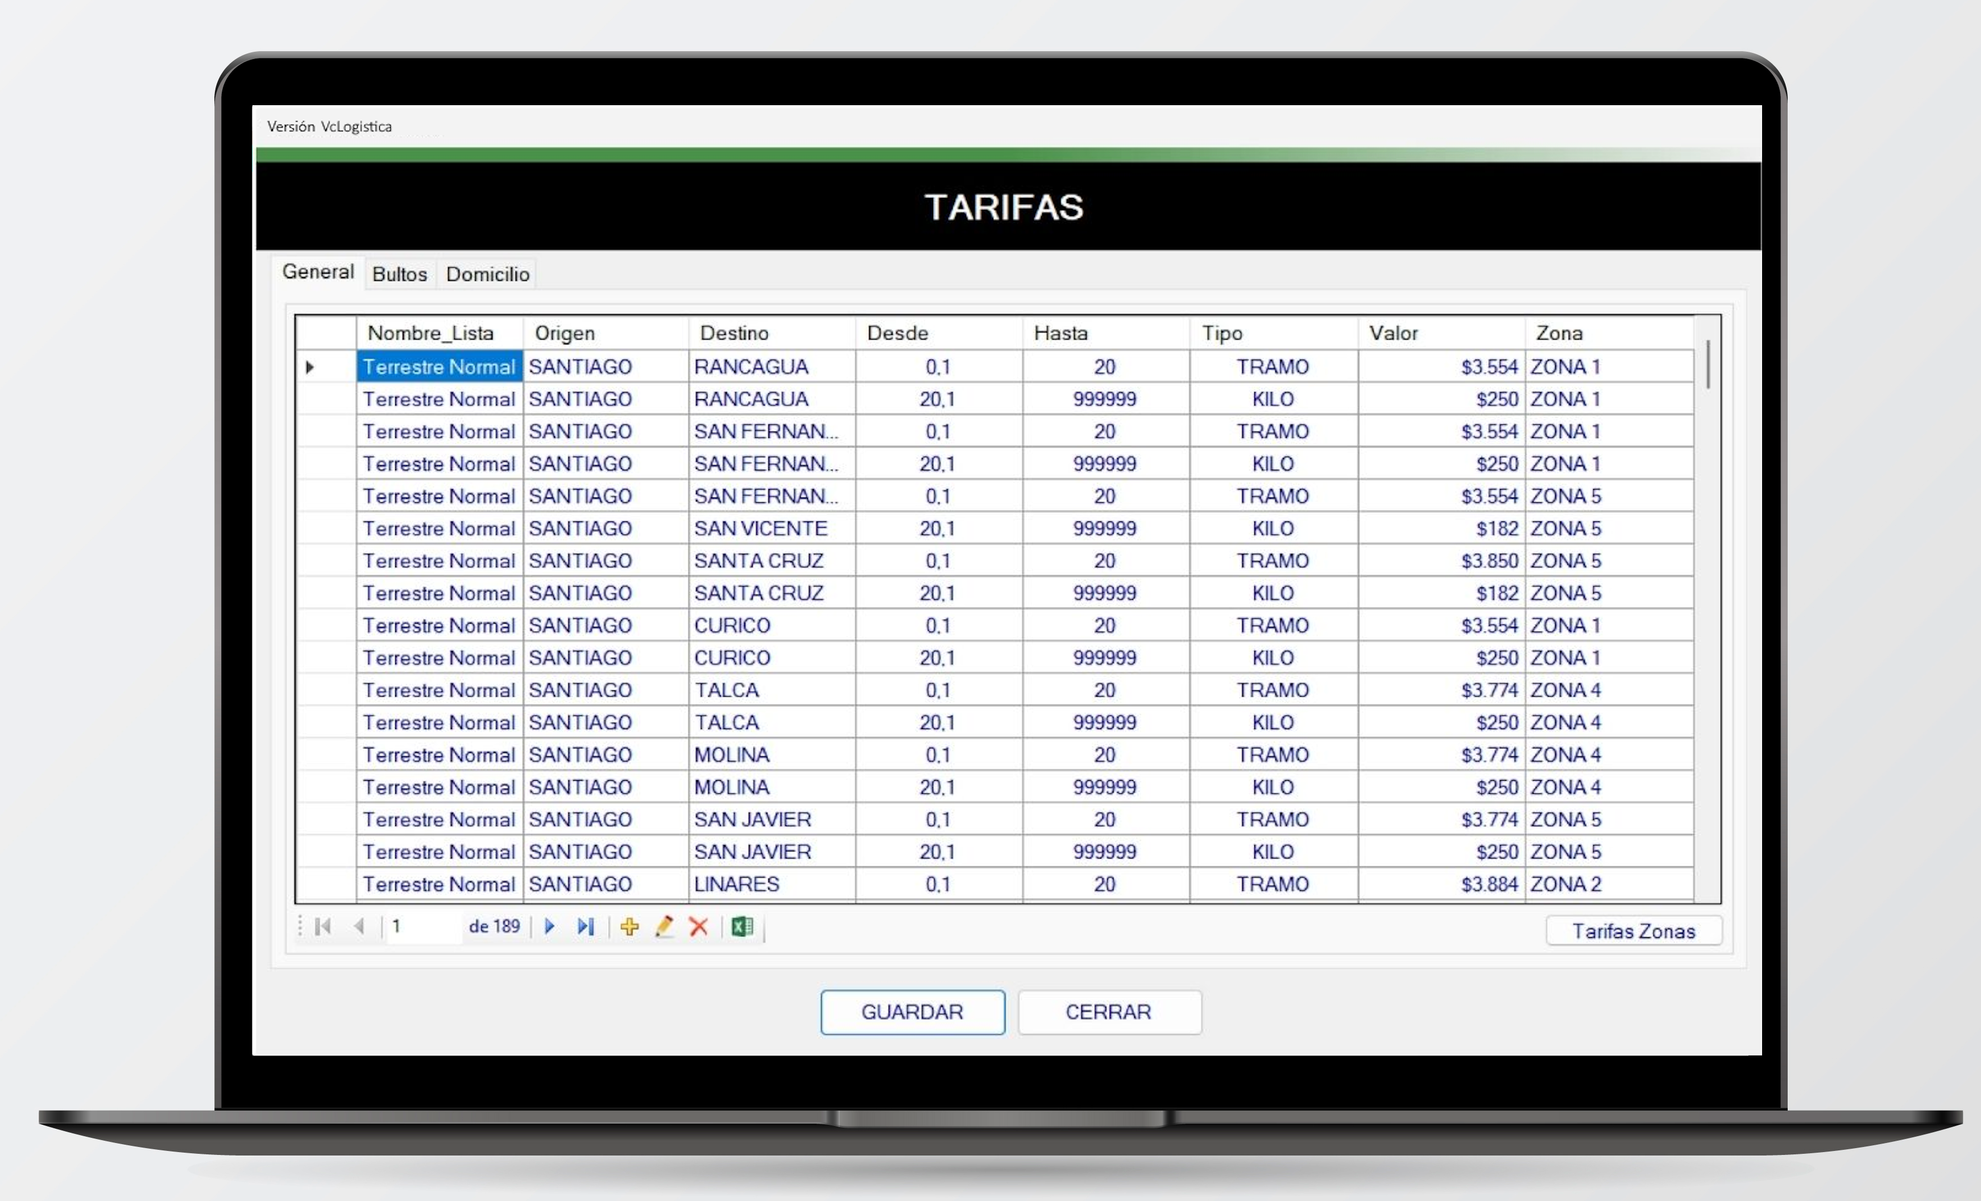Click TRAMO type cell in LINARES row
1981x1201 pixels.
1274,884
